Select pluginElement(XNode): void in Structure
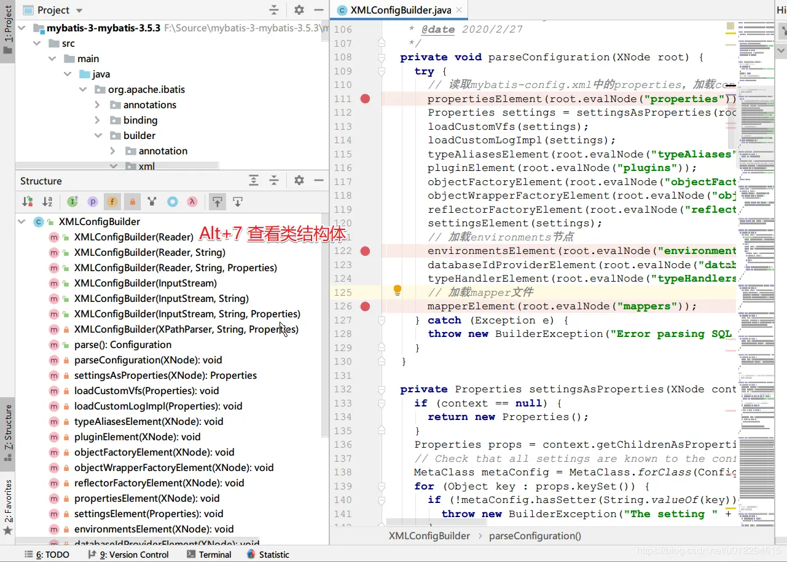The width and height of the screenshot is (787, 562). [138, 437]
